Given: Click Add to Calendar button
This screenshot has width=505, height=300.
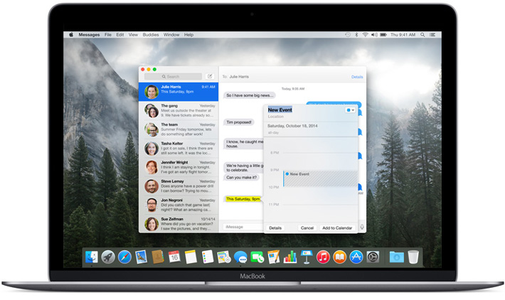Looking at the screenshot, I should 337,228.
